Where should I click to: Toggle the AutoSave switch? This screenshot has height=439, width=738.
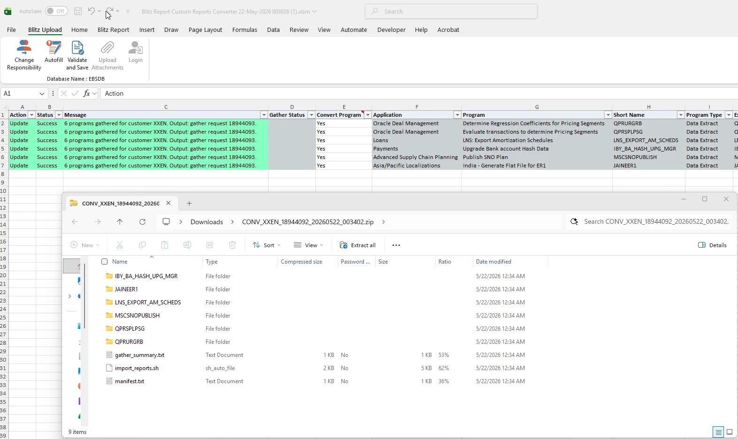pyautogui.click(x=56, y=11)
